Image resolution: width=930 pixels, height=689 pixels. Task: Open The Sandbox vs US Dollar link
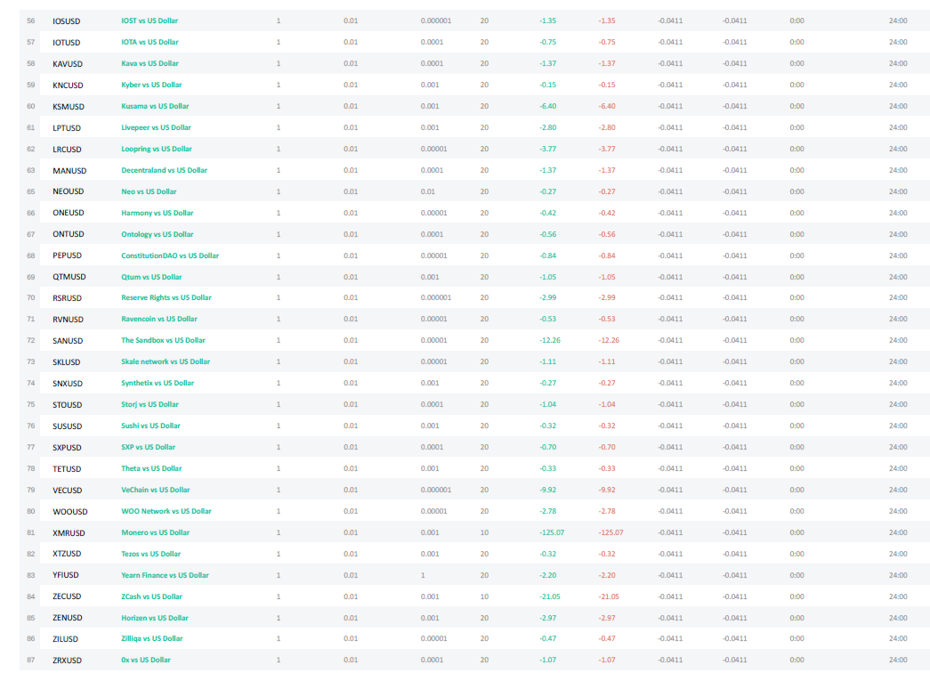163,341
